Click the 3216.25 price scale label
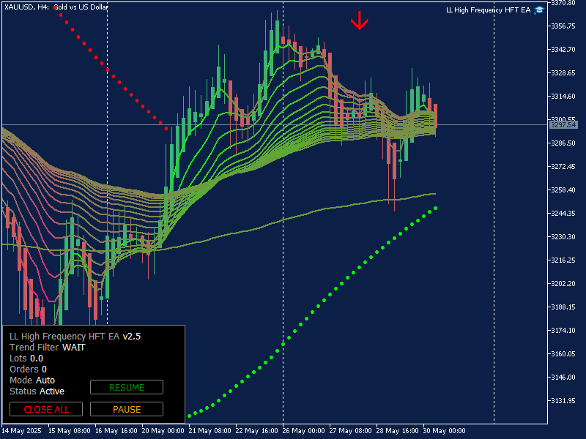The image size is (586, 439). 563,260
